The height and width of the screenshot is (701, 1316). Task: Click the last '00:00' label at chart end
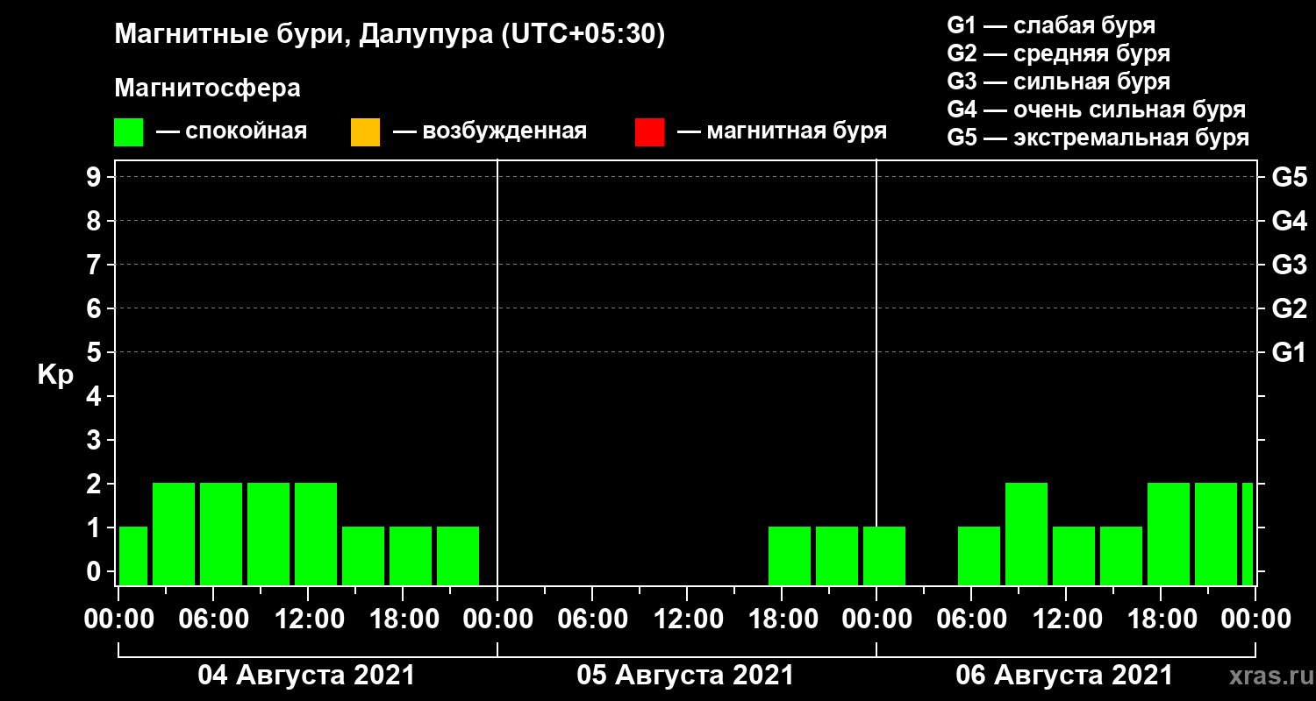click(x=1255, y=620)
